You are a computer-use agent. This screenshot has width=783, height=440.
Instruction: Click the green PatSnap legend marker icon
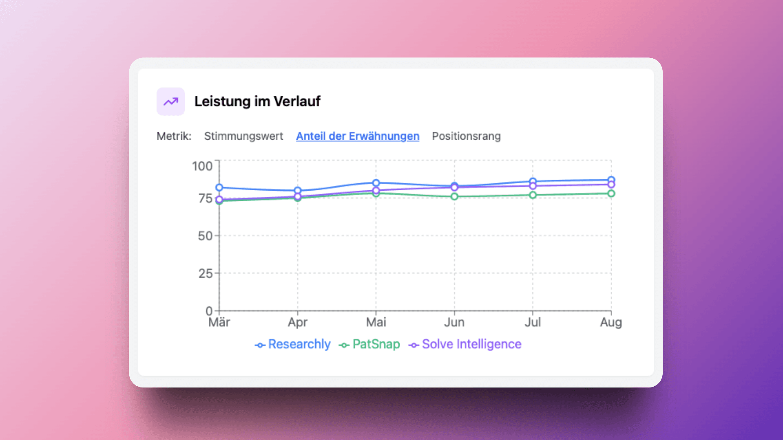coord(344,345)
